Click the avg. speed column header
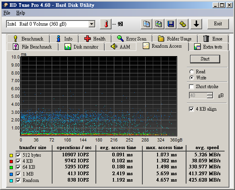The width and height of the screenshot is (235, 190). [207, 148]
